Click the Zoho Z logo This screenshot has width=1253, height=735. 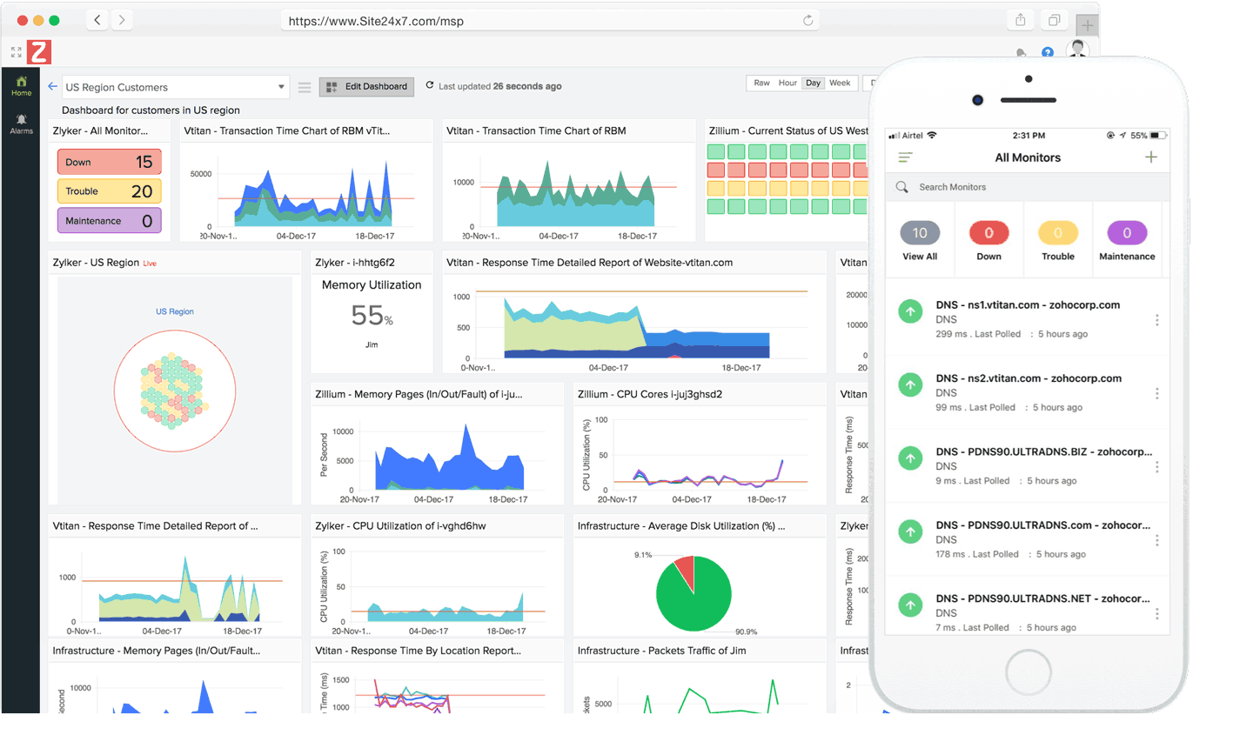38,52
